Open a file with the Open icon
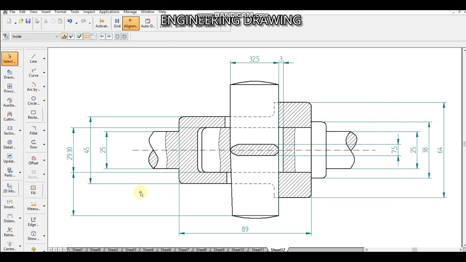Viewport: 466px width, 262px height. [21, 21]
